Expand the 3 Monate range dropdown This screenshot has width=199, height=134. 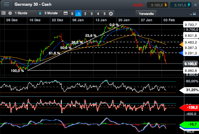click(x=53, y=13)
